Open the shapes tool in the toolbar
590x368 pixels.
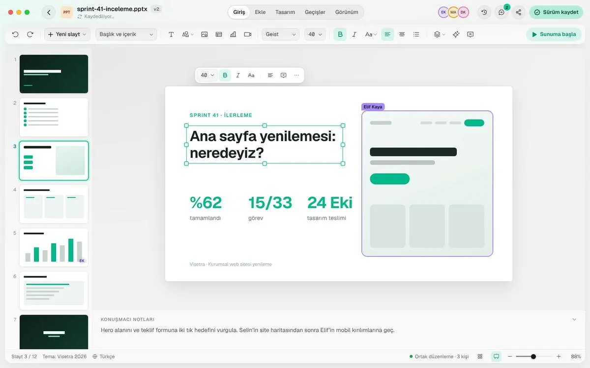[187, 34]
